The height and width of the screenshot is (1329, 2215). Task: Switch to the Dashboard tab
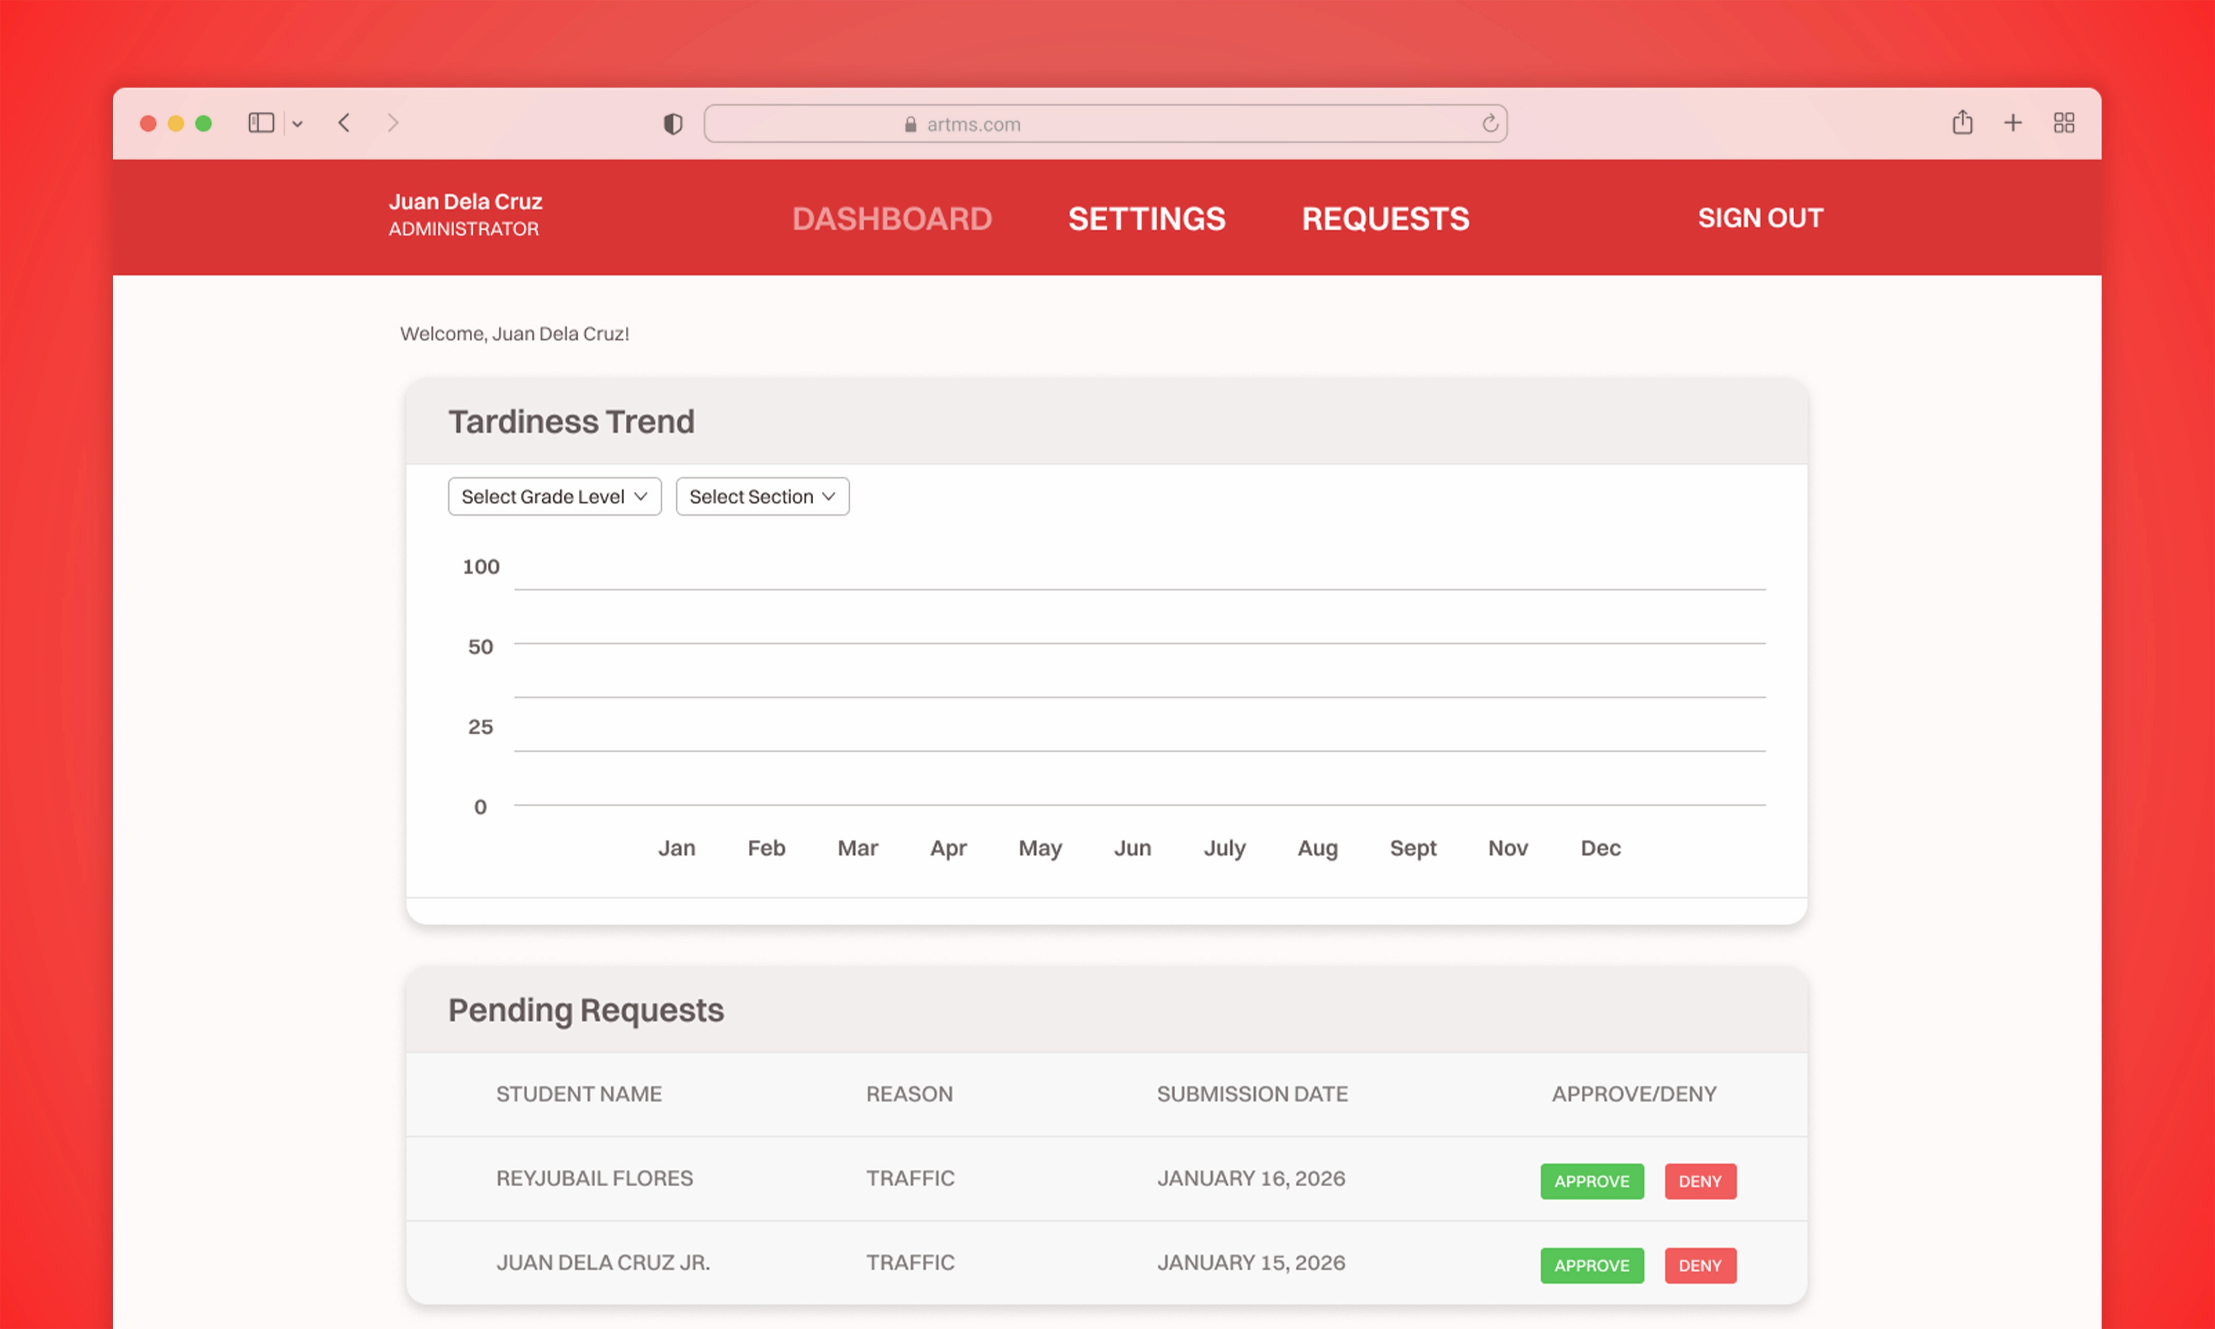tap(892, 218)
